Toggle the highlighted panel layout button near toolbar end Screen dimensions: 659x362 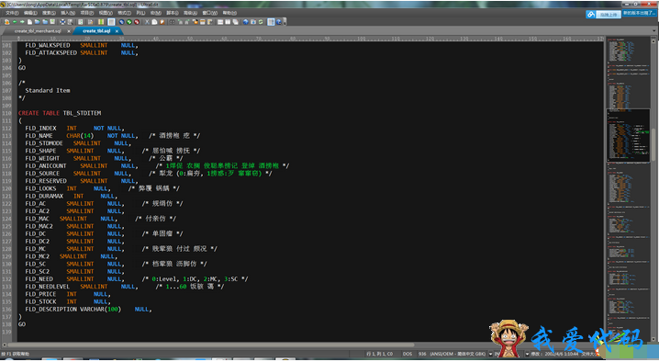point(271,22)
